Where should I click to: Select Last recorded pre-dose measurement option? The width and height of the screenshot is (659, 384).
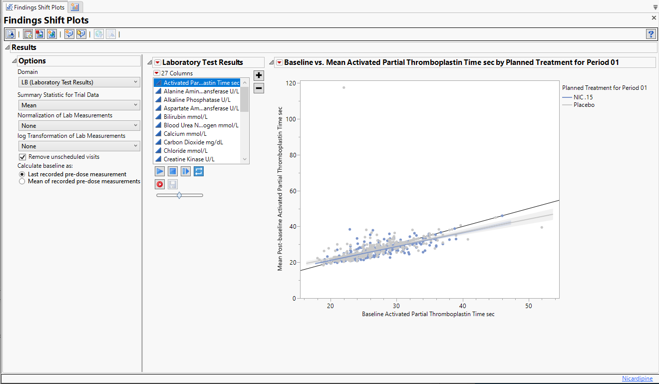pyautogui.click(x=22, y=174)
